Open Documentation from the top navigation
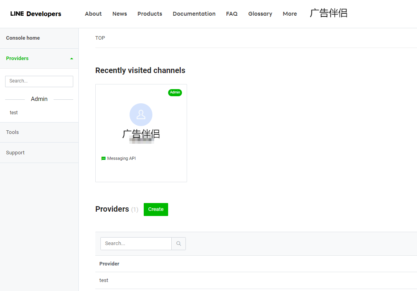Screen dimensions: 417x291 coord(194,14)
